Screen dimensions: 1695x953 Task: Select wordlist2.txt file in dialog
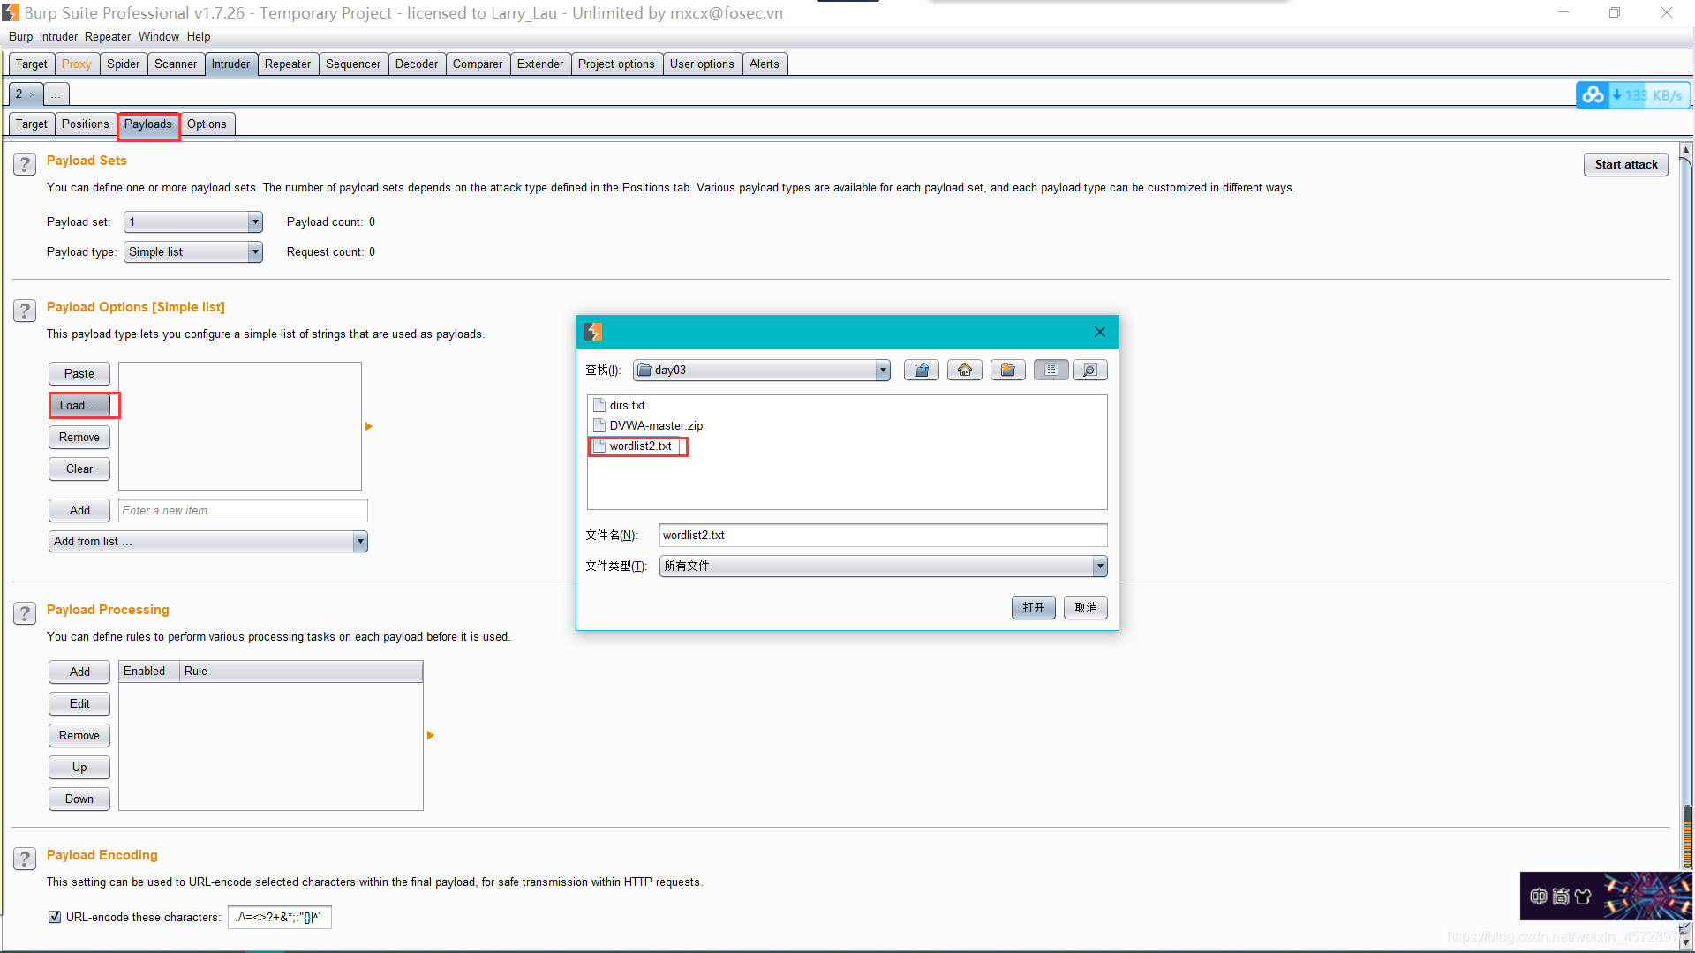(640, 445)
